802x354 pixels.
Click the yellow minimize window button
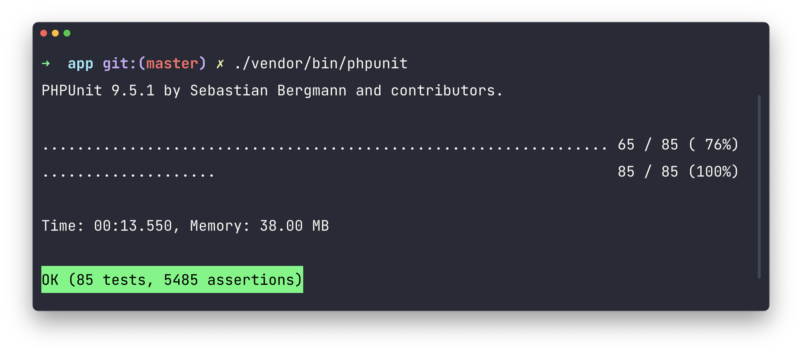pos(55,33)
